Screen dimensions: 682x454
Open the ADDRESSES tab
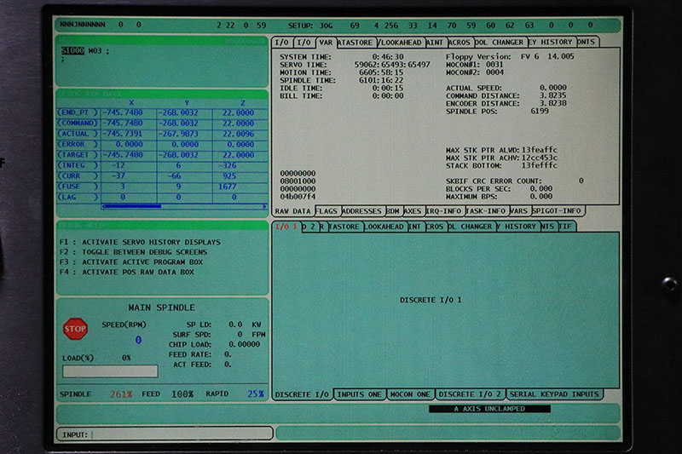click(362, 210)
